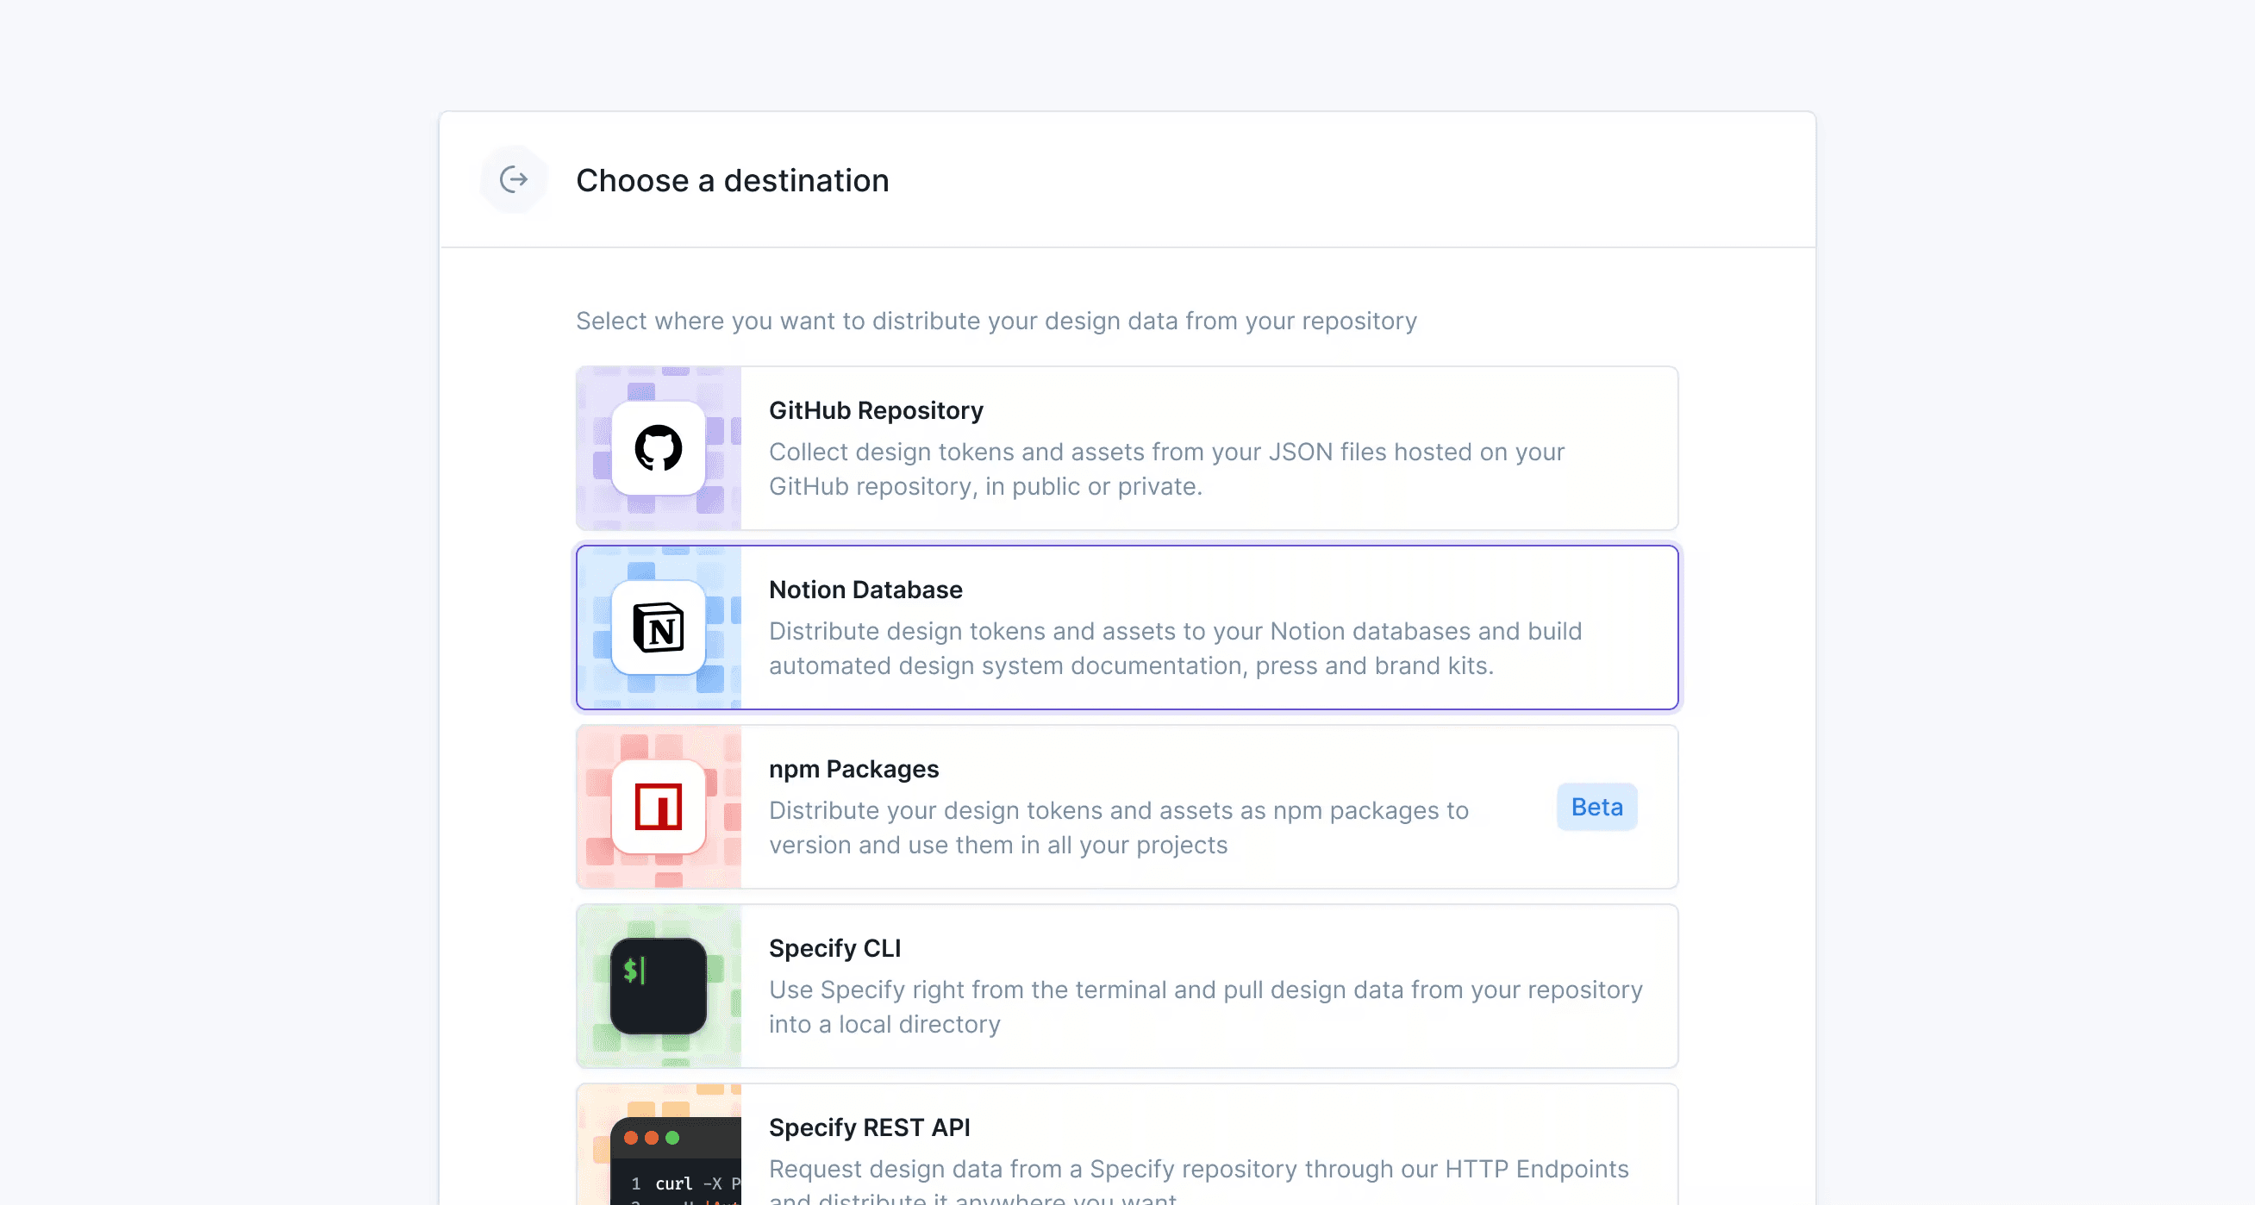Image resolution: width=2255 pixels, height=1205 pixels.
Task: Click the REST API curl terminal thumbnail
Action: point(676,1160)
